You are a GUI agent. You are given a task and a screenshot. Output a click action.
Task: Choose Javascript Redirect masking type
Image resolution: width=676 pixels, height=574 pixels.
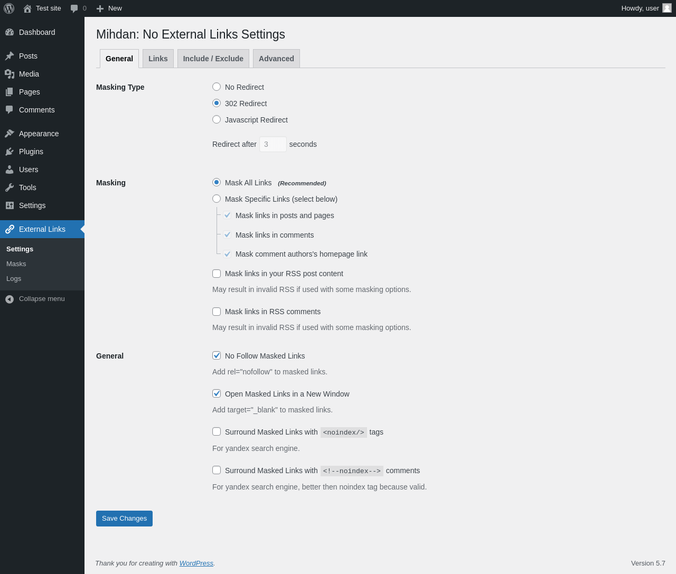pos(217,119)
